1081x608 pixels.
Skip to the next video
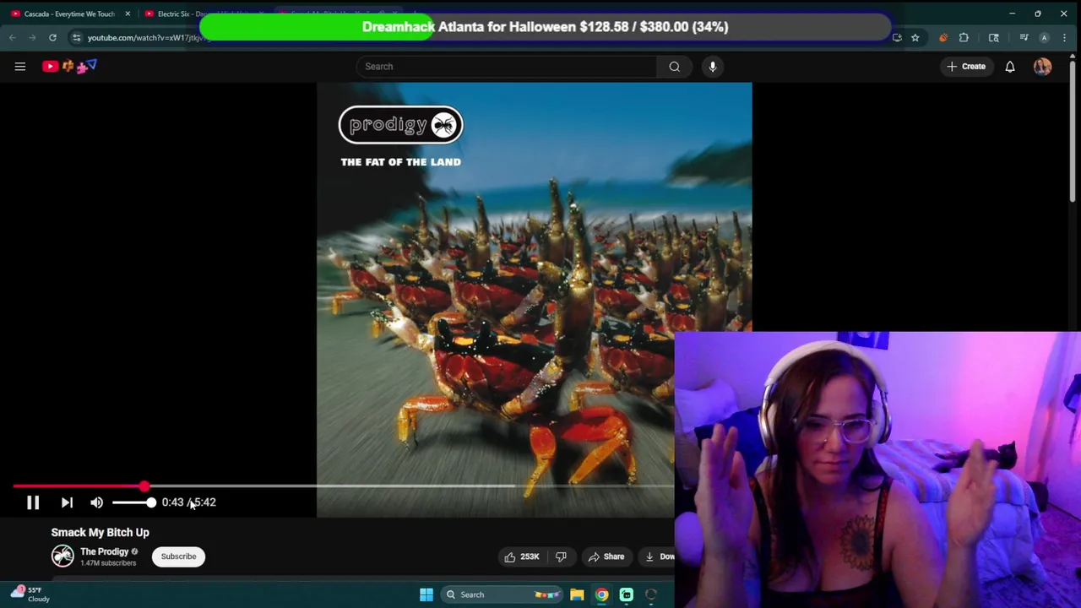[x=67, y=502]
